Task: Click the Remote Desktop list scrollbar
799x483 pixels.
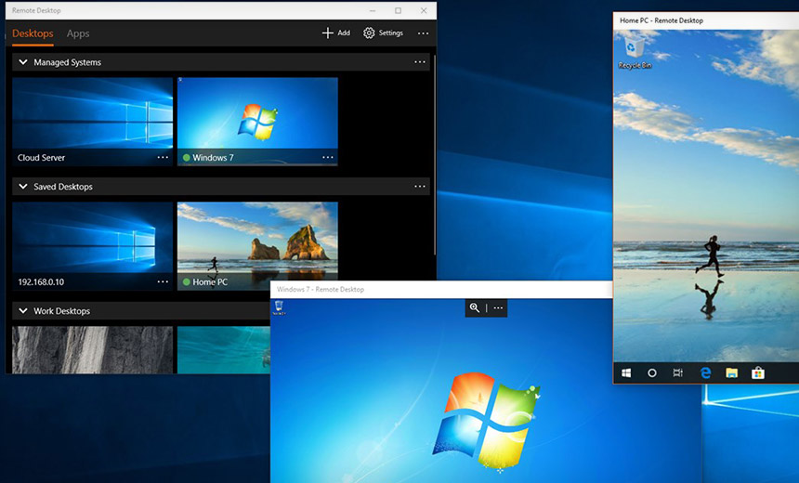Action: pos(435,153)
